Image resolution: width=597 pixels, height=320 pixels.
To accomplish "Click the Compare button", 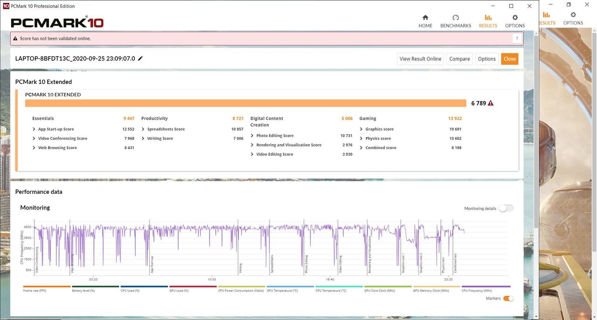I will point(459,59).
